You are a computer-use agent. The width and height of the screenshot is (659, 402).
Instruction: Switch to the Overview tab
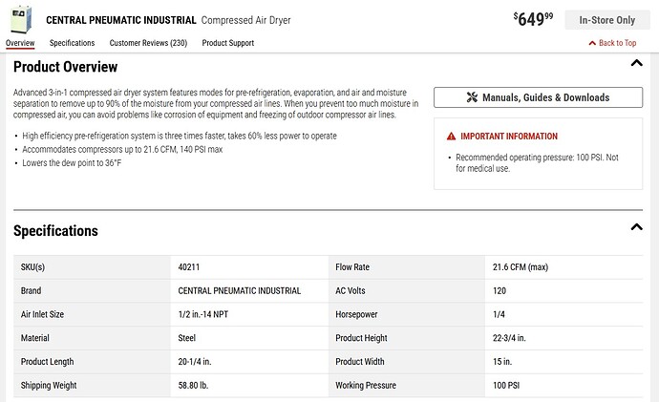(20, 43)
